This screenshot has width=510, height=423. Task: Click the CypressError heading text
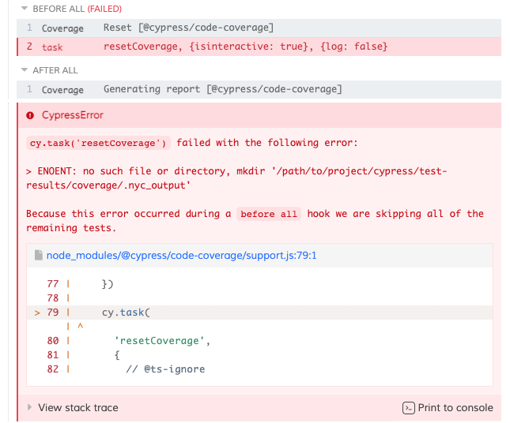(73, 115)
